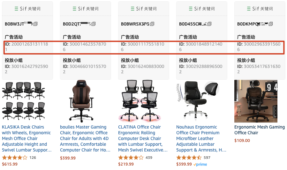Copy ASIN B0BW3JT with copy icon
This screenshot has width=287, height=170.
click(35, 24)
